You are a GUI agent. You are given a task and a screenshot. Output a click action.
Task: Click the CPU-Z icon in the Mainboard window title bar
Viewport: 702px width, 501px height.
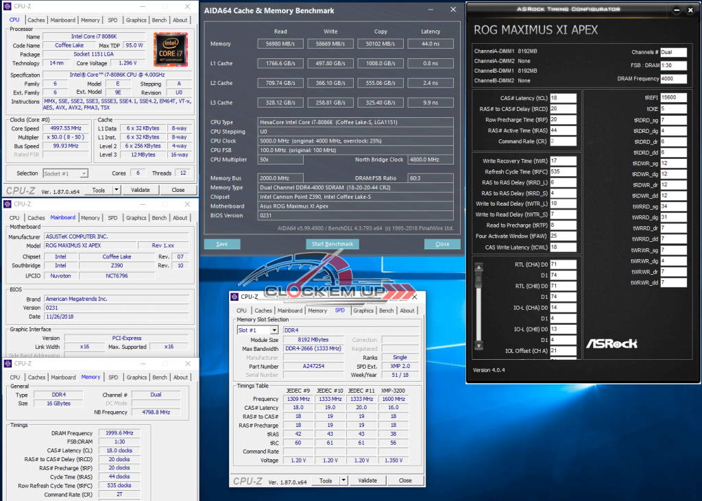[7, 204]
